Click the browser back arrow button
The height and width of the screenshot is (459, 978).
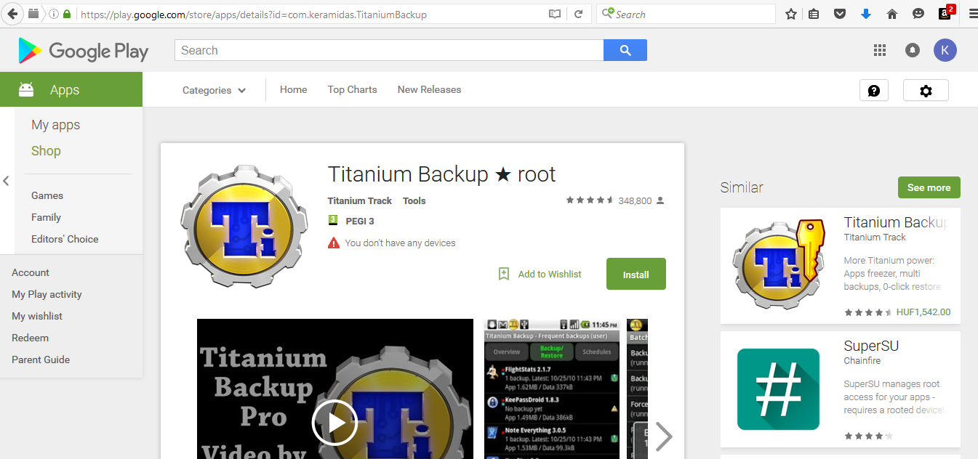point(12,14)
